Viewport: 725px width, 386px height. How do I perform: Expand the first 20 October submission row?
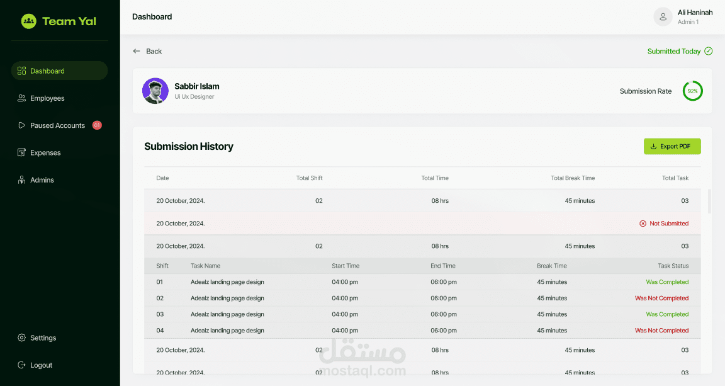point(422,201)
